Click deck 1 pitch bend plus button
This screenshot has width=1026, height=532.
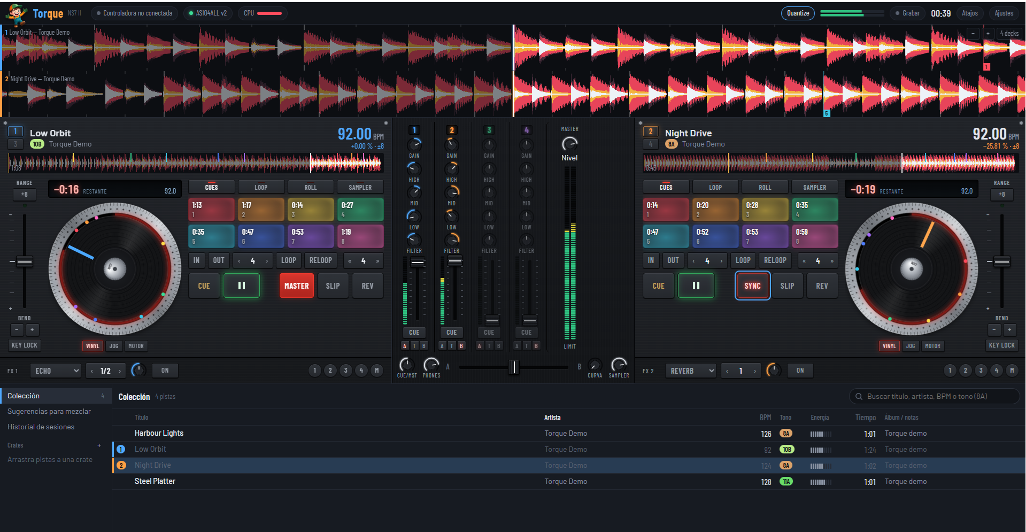(32, 330)
